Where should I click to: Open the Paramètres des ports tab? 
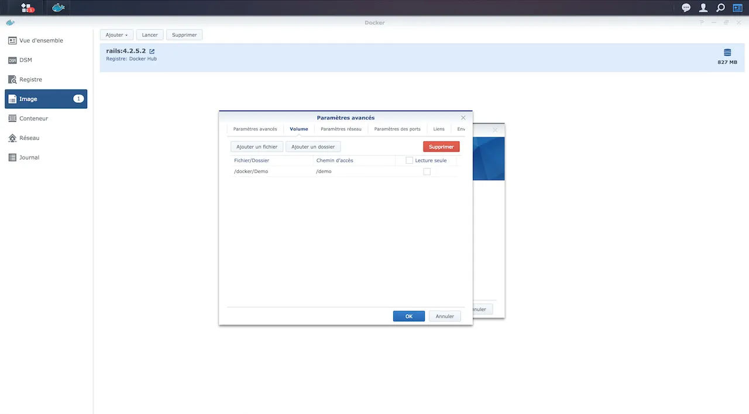tap(397, 129)
